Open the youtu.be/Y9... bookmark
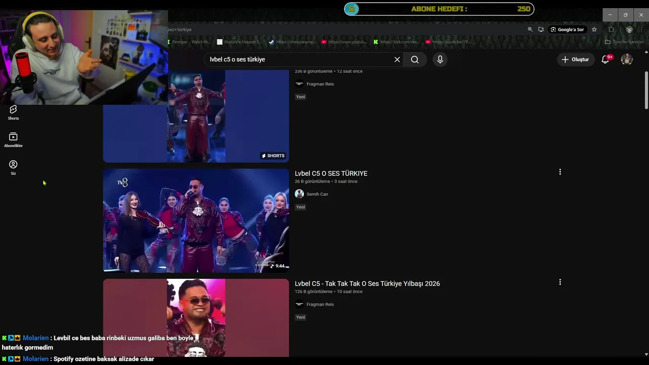Image resolution: width=649 pixels, height=365 pixels. point(448,42)
